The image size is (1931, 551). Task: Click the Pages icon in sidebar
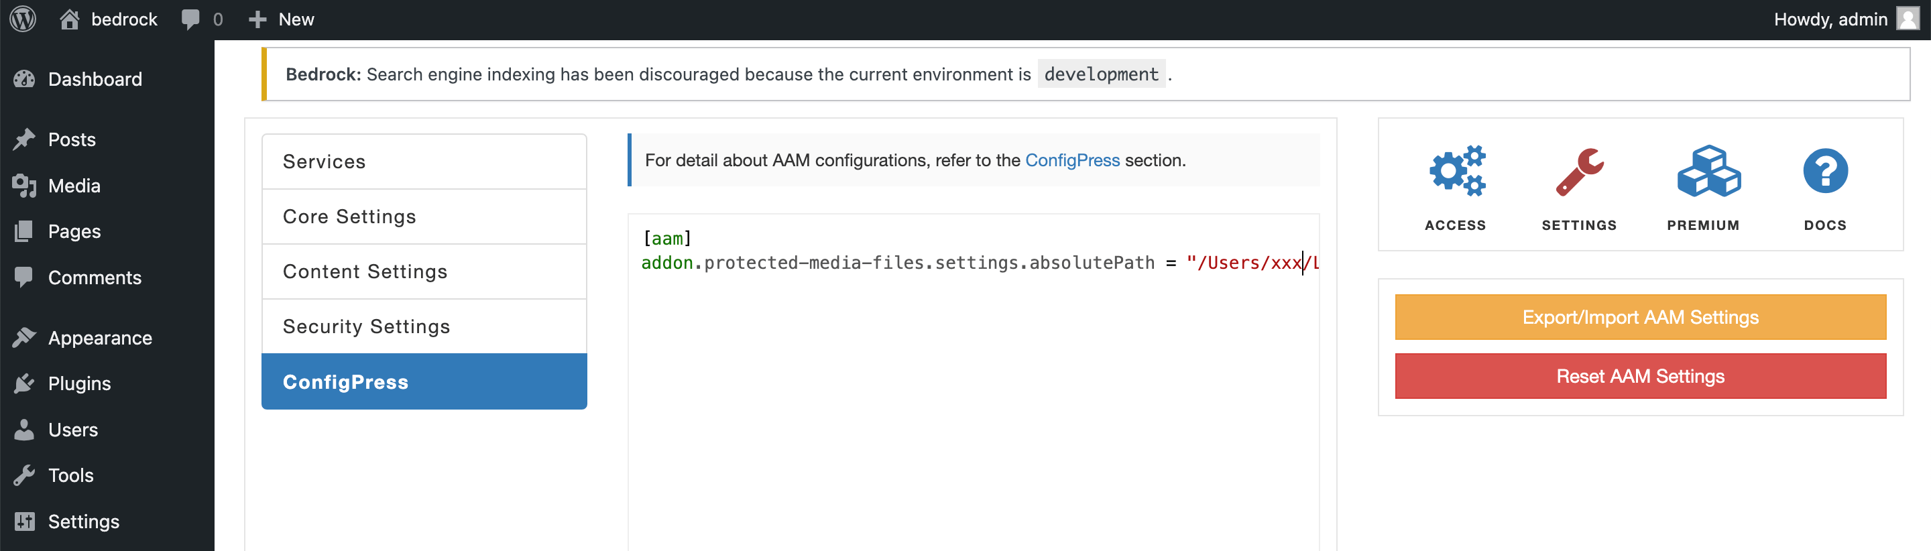25,231
